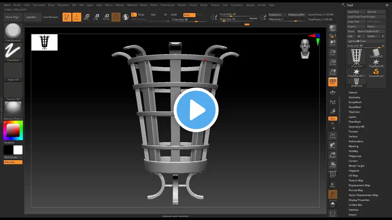The image size is (392, 220).
Task: Click the Frame icon in right shelf
Action: pos(333,136)
